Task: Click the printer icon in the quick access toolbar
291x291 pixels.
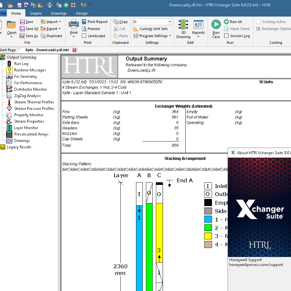Action: pos(49,5)
